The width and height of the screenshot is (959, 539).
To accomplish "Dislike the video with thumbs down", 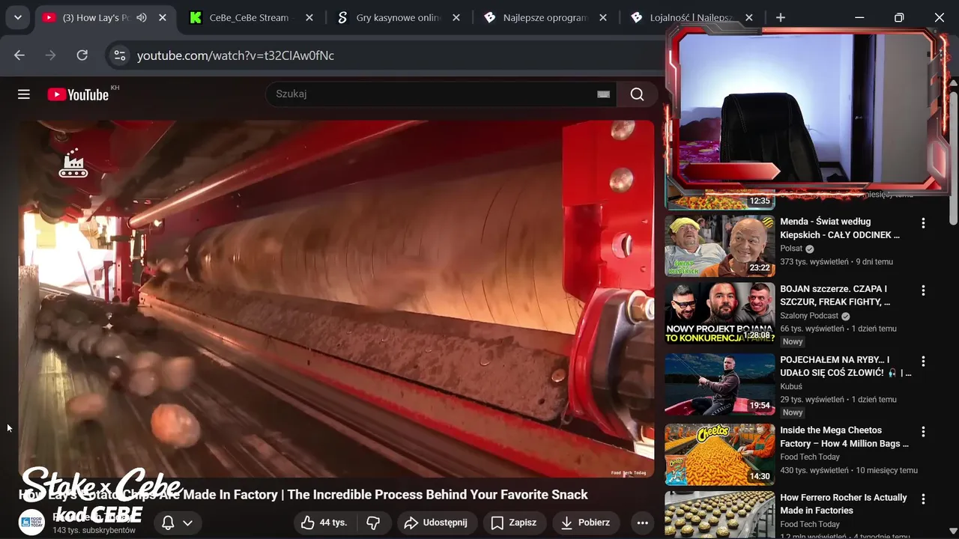I will 373,523.
